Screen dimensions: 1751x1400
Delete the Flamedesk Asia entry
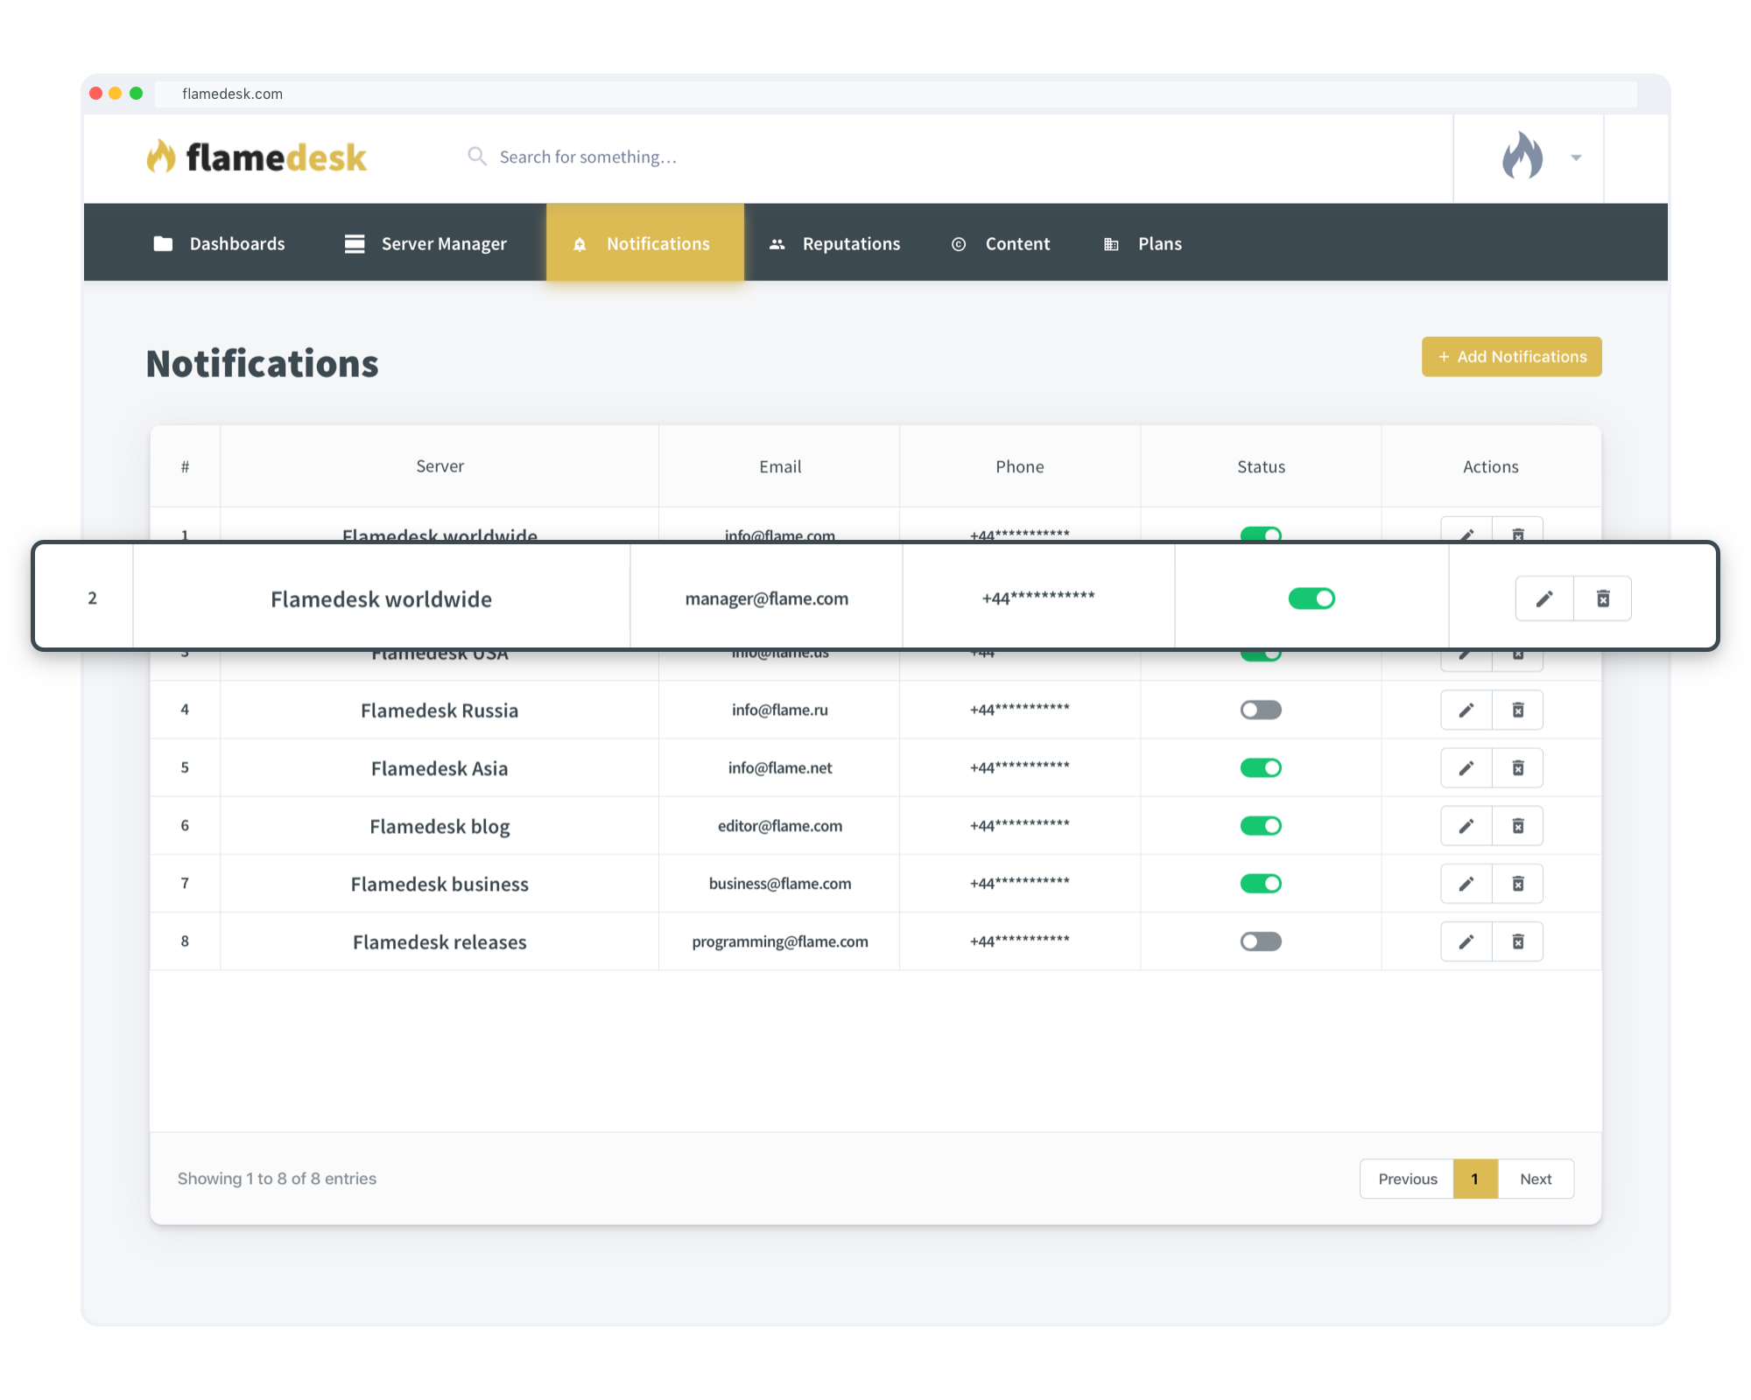coord(1518,767)
